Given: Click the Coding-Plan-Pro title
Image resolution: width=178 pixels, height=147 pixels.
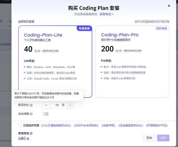Looking at the screenshot, I should 120,35.
